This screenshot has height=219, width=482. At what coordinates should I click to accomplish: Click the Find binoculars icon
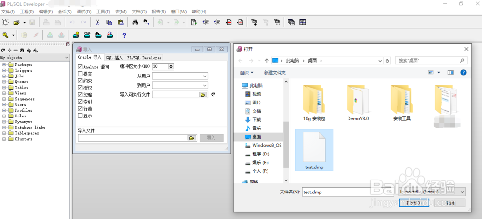(135, 22)
